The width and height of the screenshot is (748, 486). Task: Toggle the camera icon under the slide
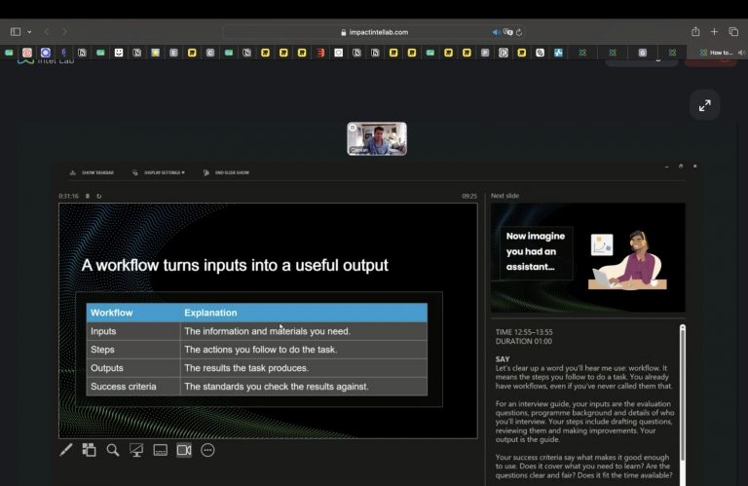(x=184, y=450)
